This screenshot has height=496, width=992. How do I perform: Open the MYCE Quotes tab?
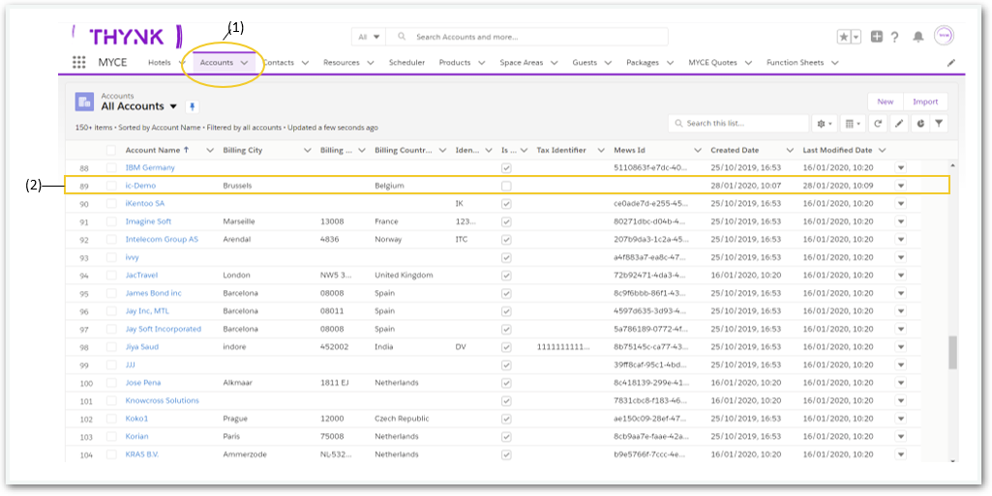point(711,63)
